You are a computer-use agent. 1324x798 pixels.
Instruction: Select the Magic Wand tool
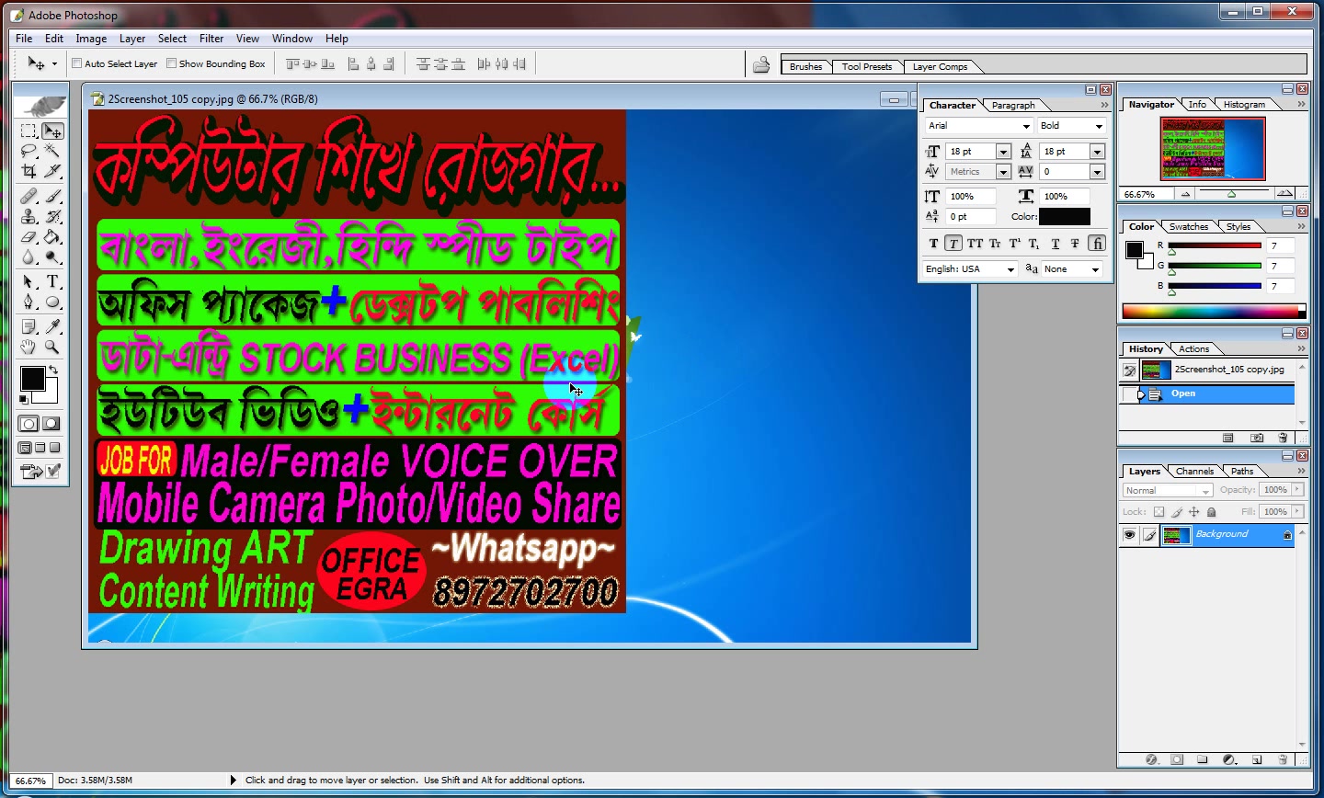coord(52,151)
